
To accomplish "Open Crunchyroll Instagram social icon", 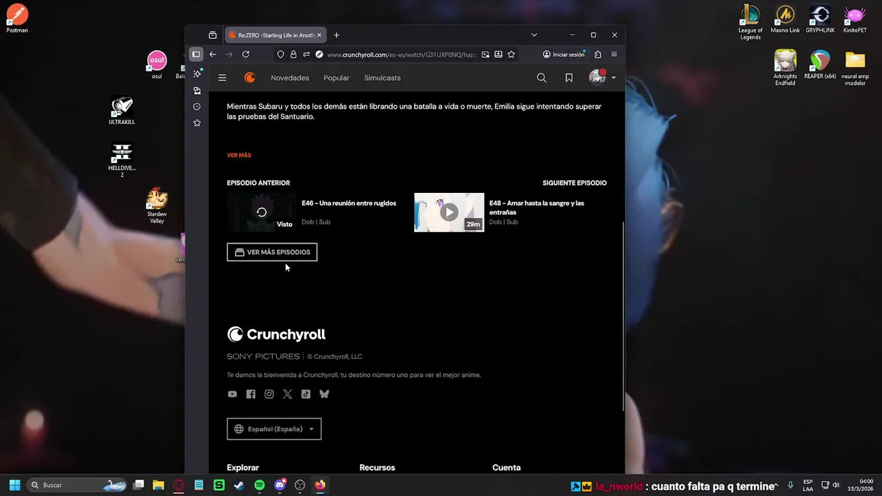I will 269,394.
